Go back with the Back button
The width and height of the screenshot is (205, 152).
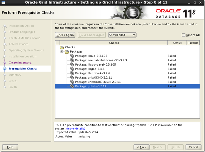[141, 147]
